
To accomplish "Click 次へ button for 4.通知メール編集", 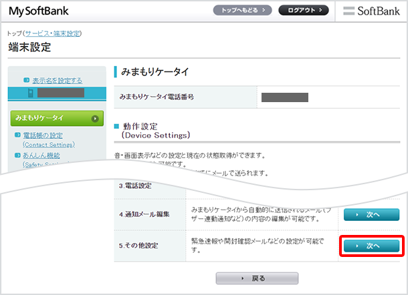I will coord(371,214).
